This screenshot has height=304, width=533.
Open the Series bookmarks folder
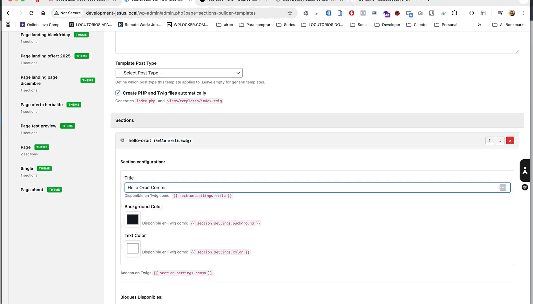point(286,25)
